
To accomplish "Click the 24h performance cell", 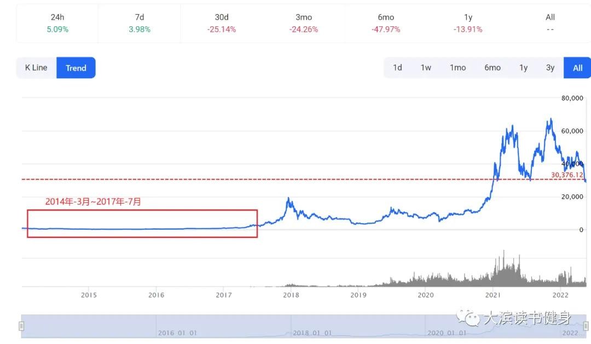I will tap(57, 23).
